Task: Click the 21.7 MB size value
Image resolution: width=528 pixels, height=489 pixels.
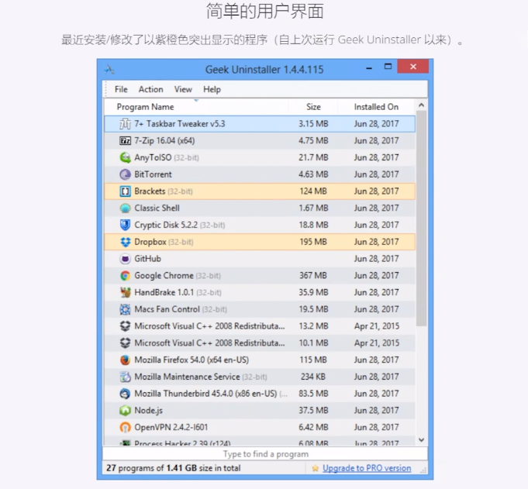Action: pyautogui.click(x=313, y=157)
